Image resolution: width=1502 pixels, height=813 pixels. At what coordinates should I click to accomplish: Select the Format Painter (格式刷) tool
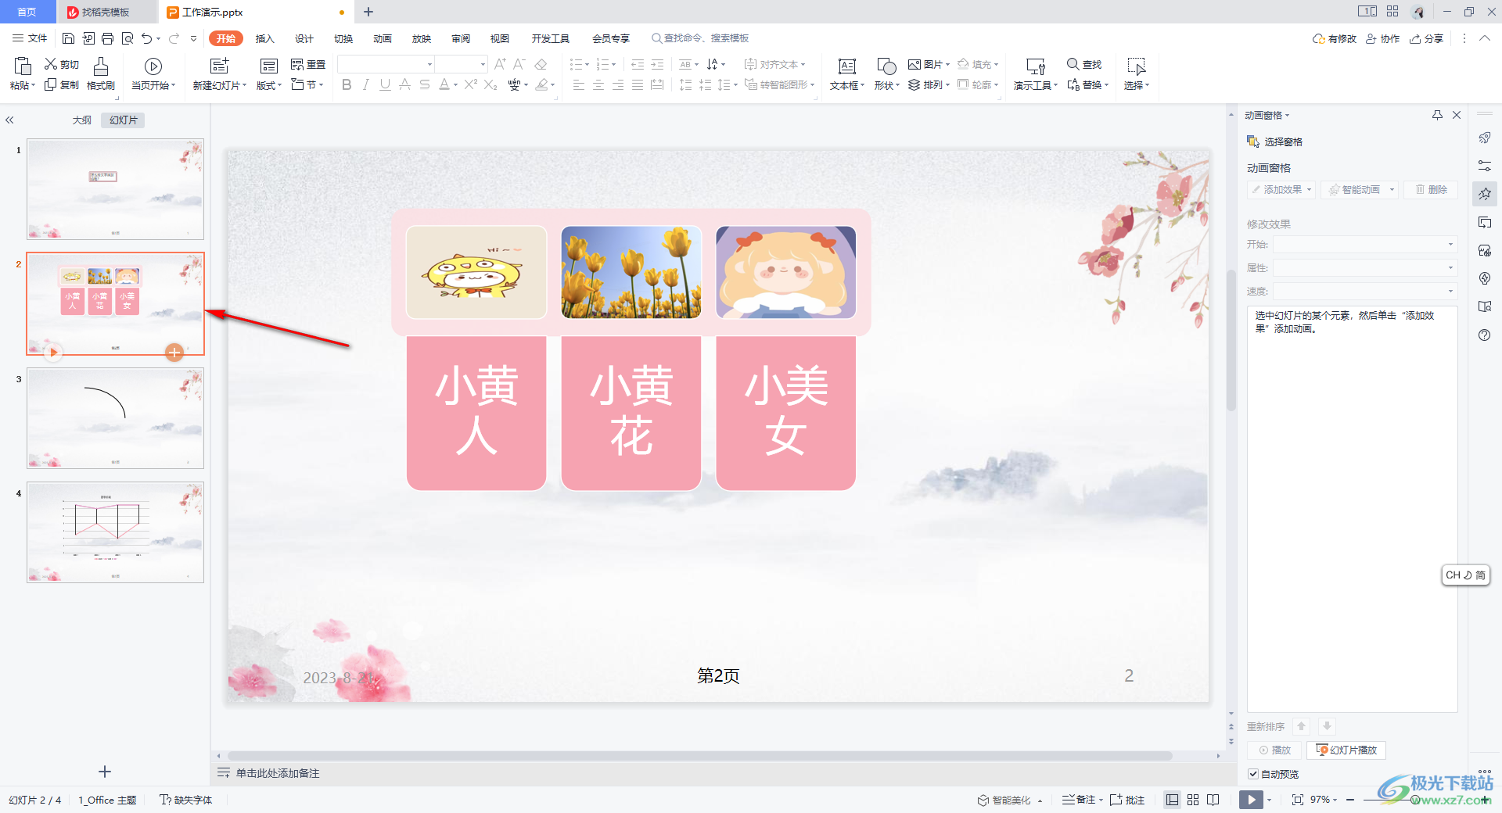click(x=101, y=73)
